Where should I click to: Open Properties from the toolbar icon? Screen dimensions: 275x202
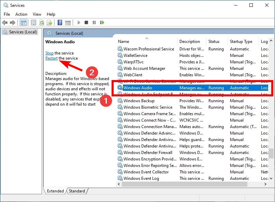33,22
